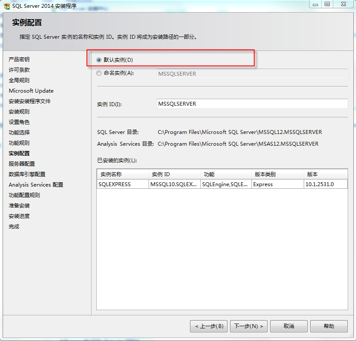Select 数据库引擎配置 step in sidebar
Screen dimensions: 356x341
point(27,174)
